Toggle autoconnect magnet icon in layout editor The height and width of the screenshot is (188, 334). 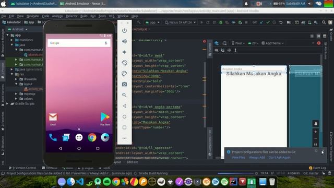pos(223,50)
